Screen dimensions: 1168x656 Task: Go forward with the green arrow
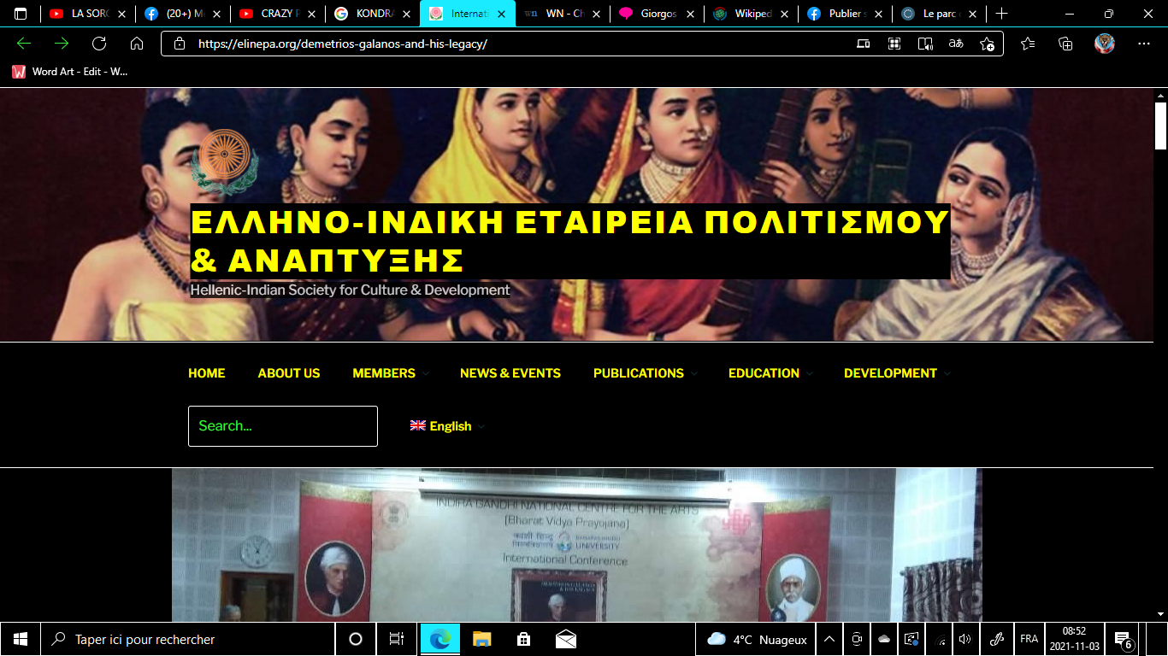(x=62, y=44)
